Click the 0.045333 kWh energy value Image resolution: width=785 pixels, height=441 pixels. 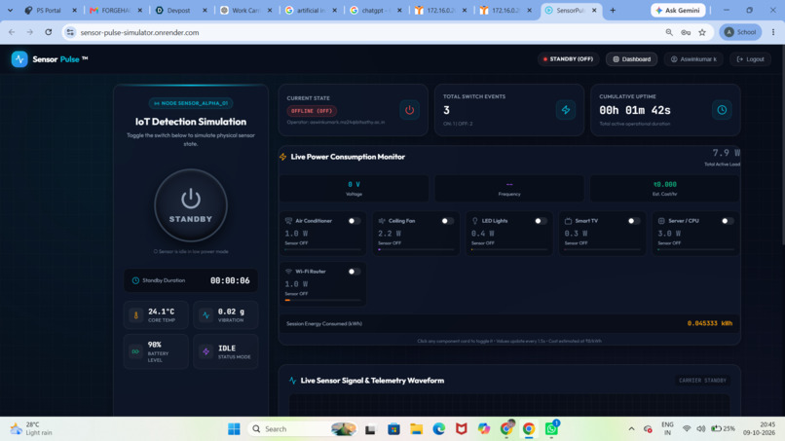tap(709, 323)
